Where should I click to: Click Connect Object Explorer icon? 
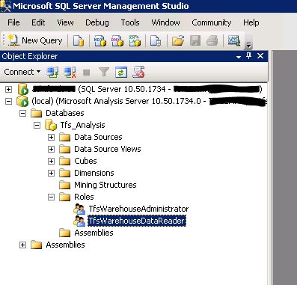(52, 73)
